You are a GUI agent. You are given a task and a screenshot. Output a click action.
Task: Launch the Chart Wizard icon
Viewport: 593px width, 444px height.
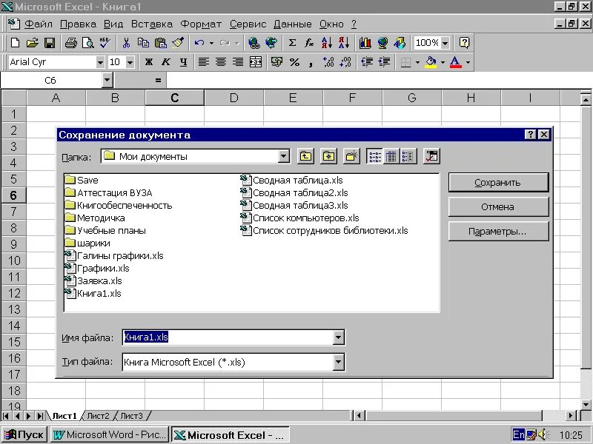tap(365, 43)
